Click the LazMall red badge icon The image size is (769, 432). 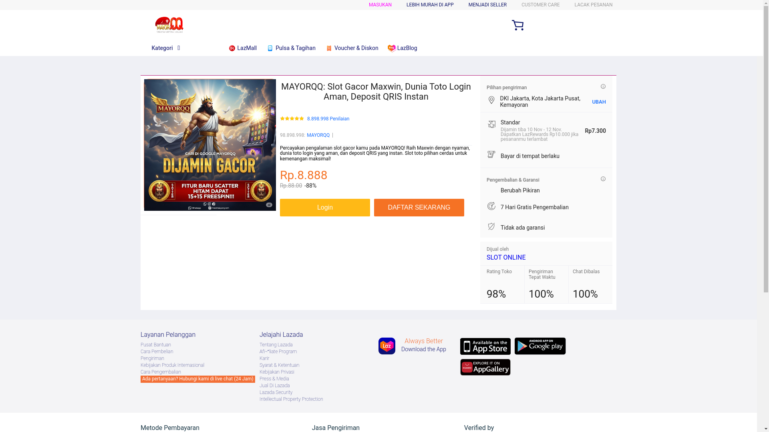click(232, 48)
